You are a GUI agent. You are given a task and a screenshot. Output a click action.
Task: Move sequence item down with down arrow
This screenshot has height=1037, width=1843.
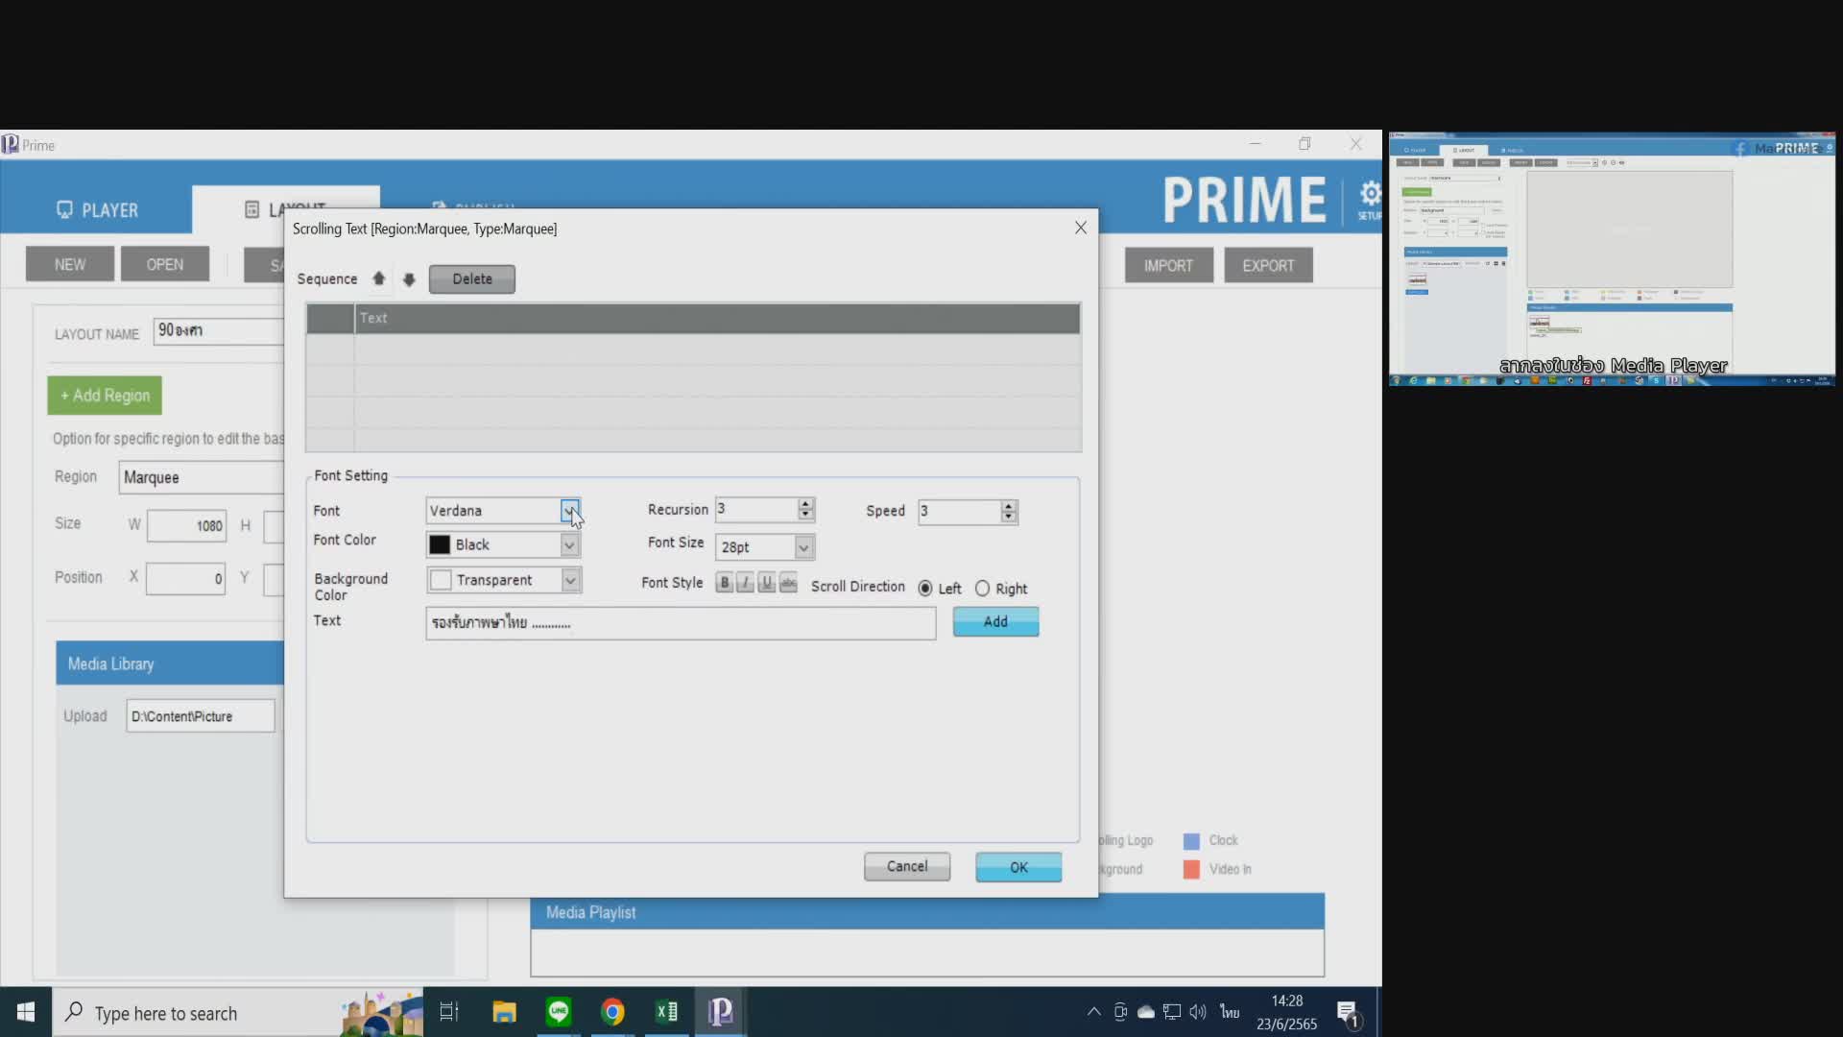(x=409, y=279)
